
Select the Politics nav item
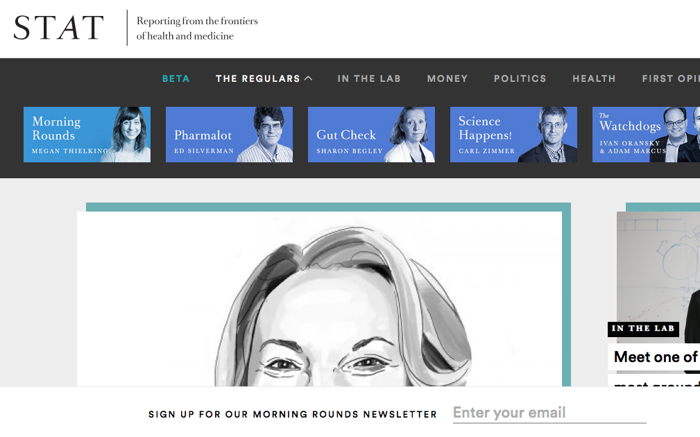coord(520,78)
